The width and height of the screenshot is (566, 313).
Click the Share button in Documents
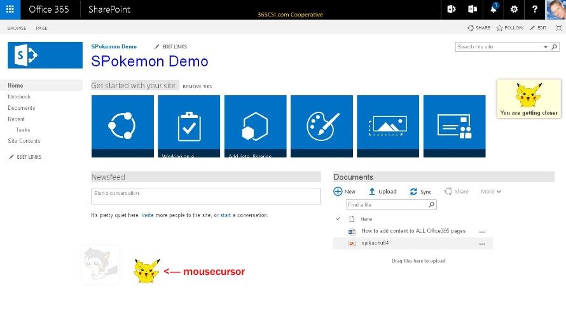coord(457,192)
